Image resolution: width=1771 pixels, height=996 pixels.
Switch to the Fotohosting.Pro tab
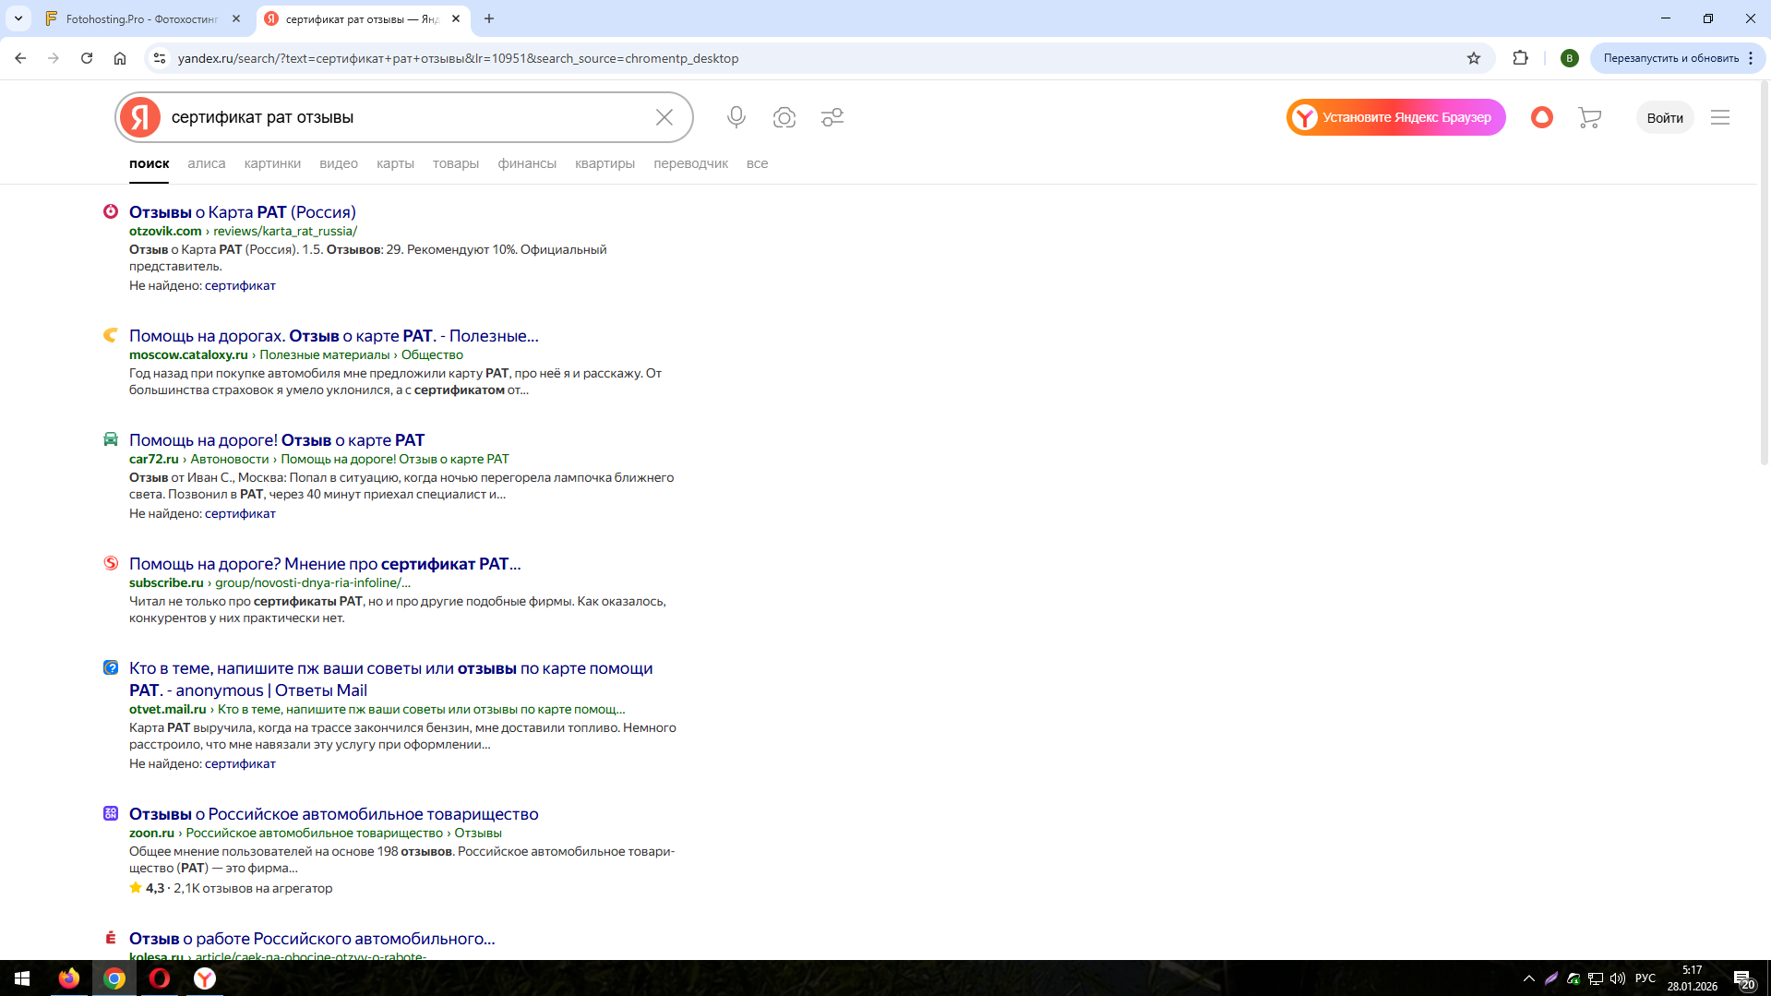pos(143,18)
